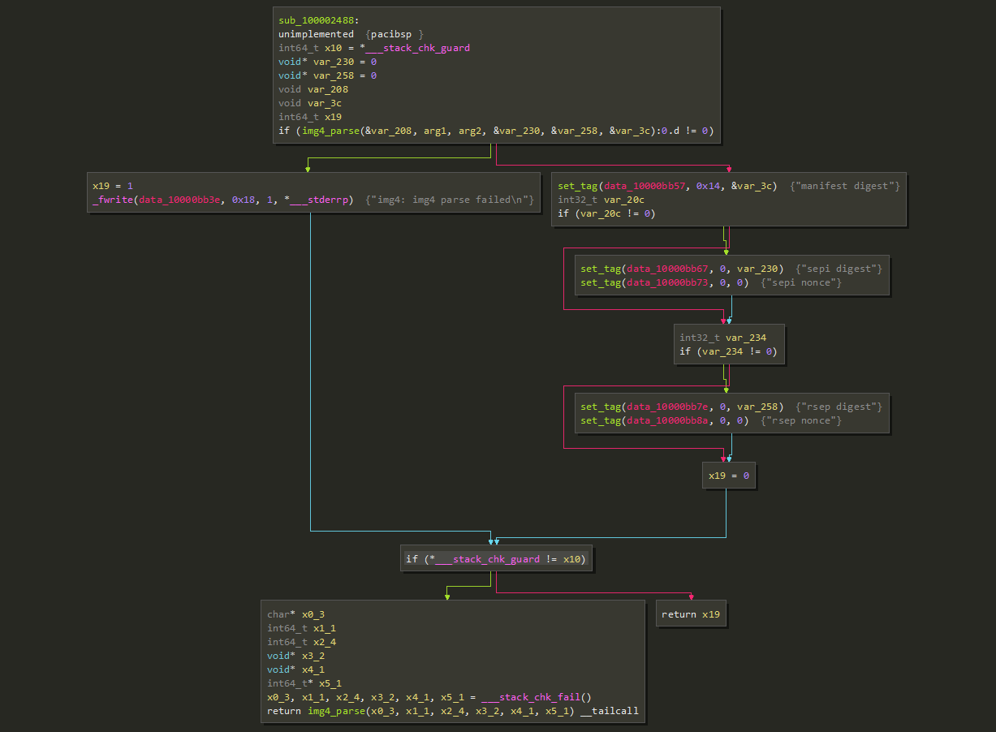The width and height of the screenshot is (996, 732).
Task: Select the "if (var_20c != 0)" line
Action: (x=606, y=213)
